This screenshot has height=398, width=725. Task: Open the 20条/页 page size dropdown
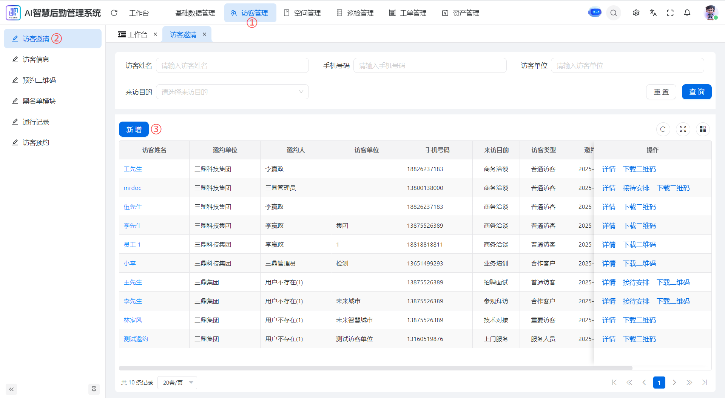click(x=177, y=383)
